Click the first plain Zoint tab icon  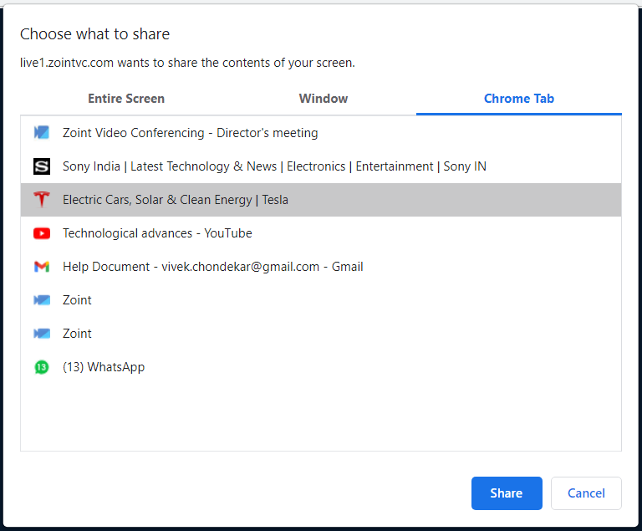(x=42, y=300)
